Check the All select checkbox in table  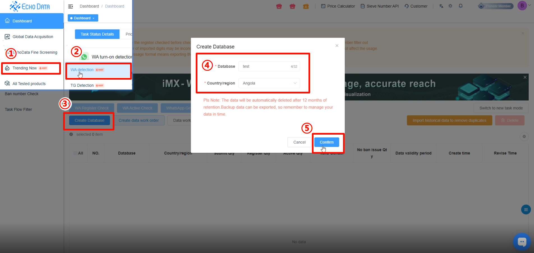click(x=75, y=153)
